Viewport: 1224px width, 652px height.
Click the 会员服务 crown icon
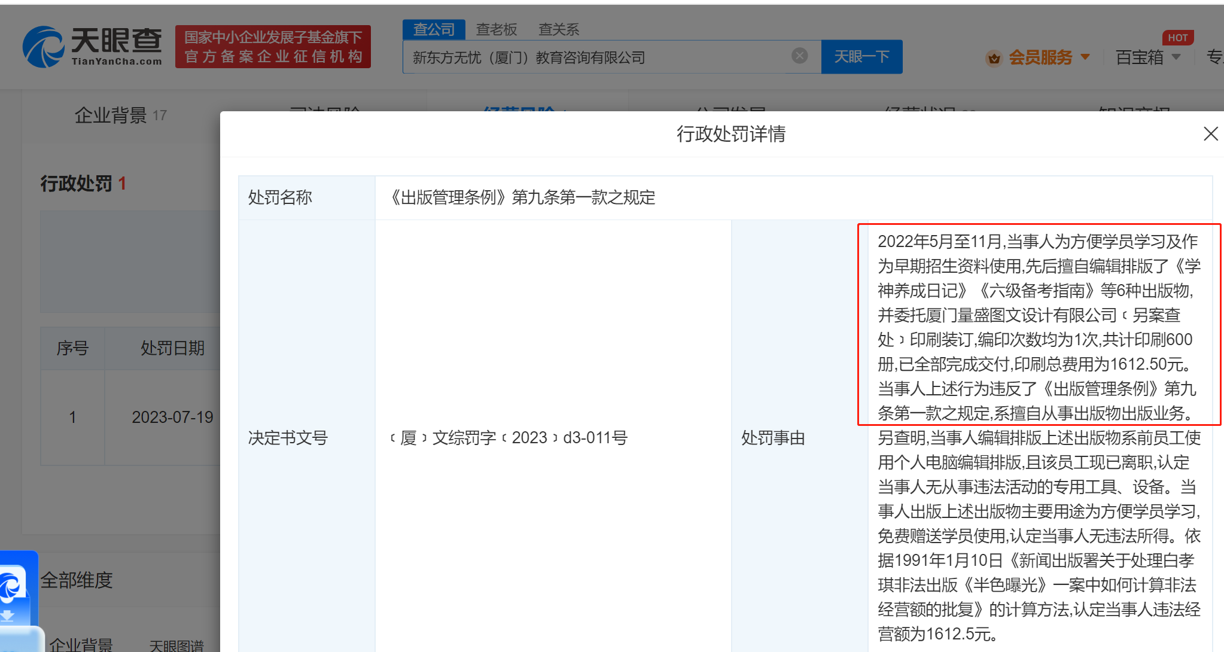pyautogui.click(x=994, y=58)
